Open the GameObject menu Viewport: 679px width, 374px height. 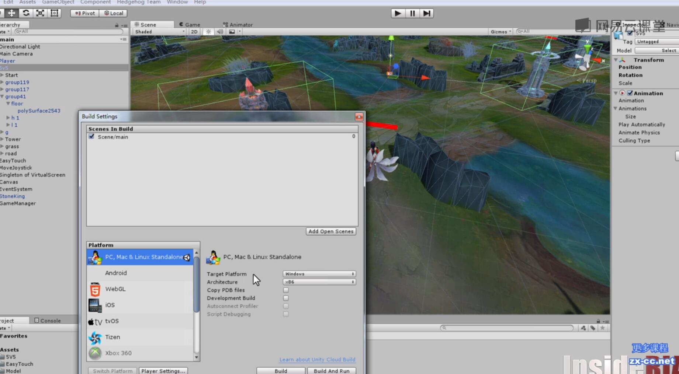[x=58, y=2]
